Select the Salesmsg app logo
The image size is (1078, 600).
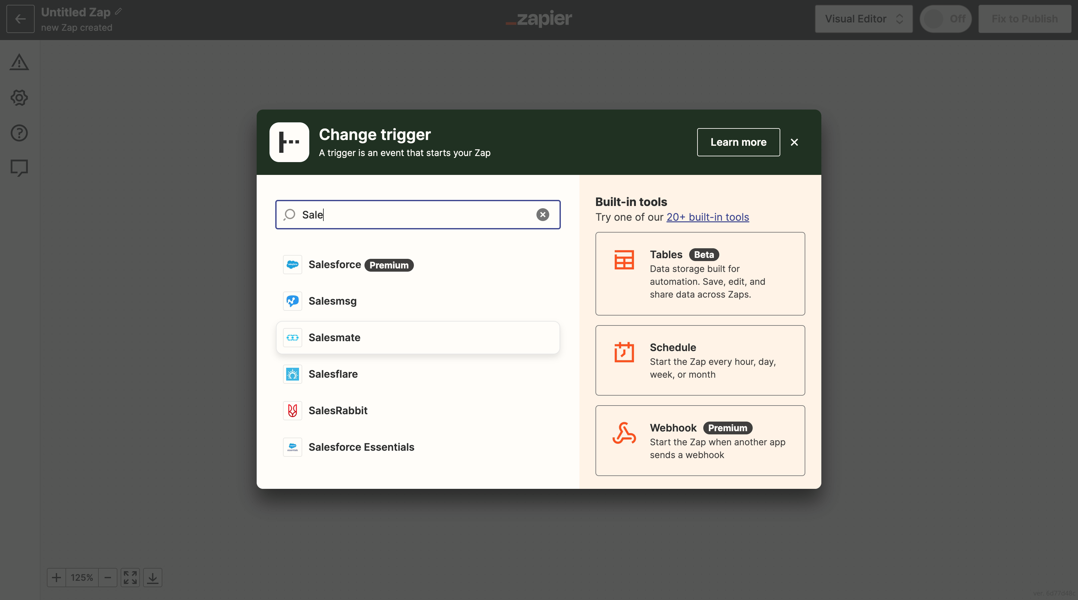[x=293, y=301]
